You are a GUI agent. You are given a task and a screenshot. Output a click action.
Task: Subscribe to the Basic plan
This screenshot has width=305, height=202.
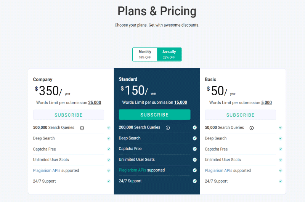[x=240, y=115]
